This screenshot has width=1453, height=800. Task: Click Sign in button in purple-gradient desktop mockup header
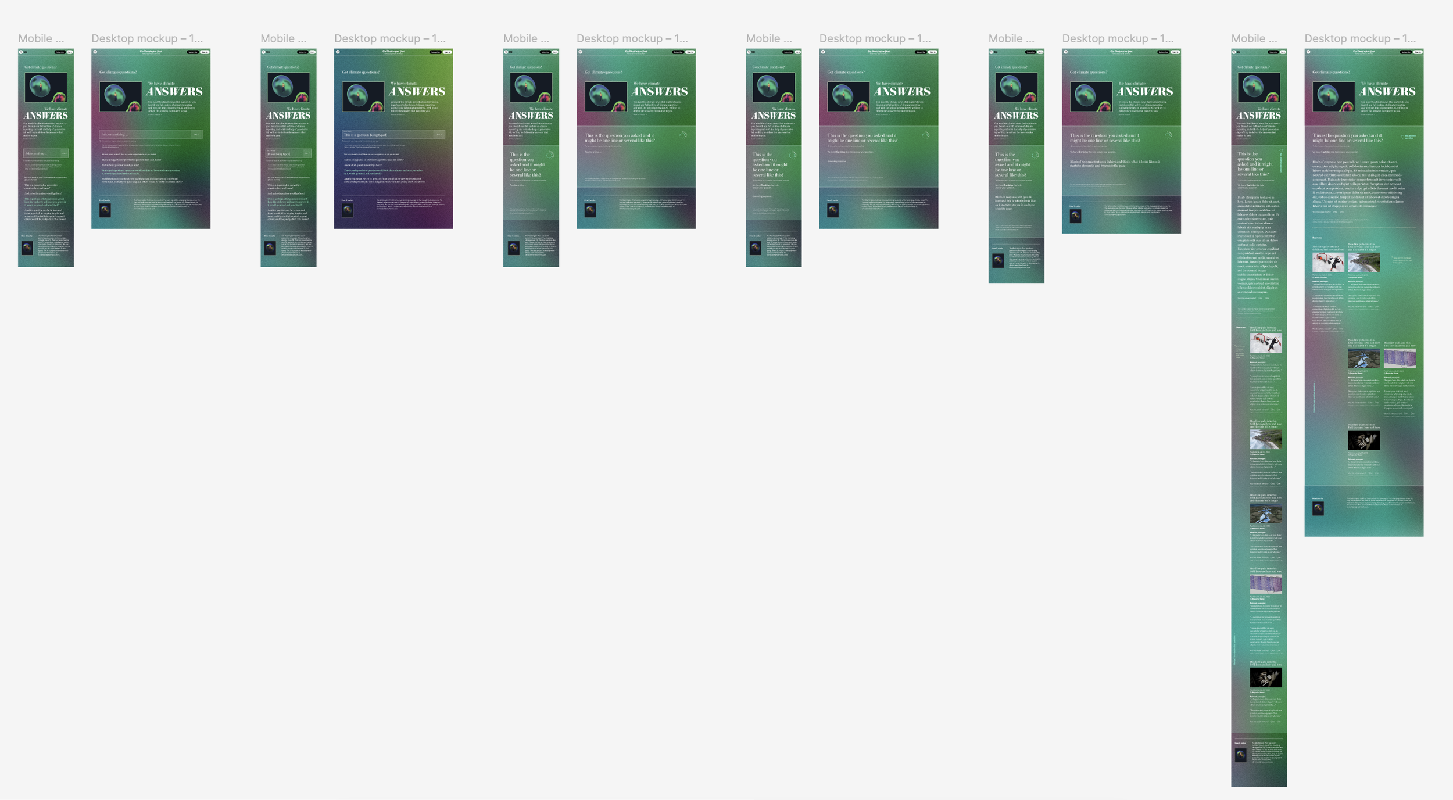tap(448, 52)
